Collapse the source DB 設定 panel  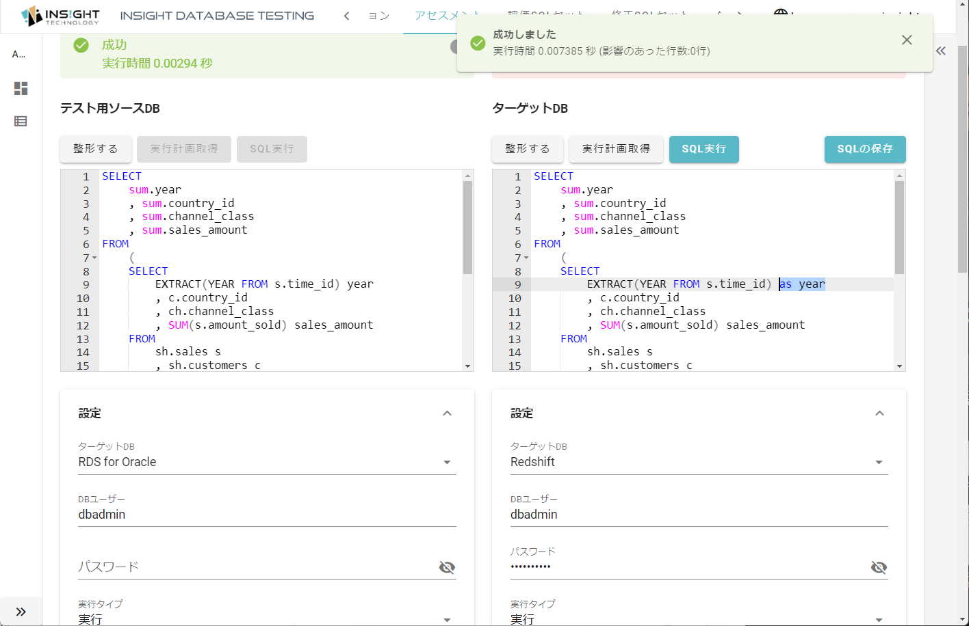tap(447, 413)
